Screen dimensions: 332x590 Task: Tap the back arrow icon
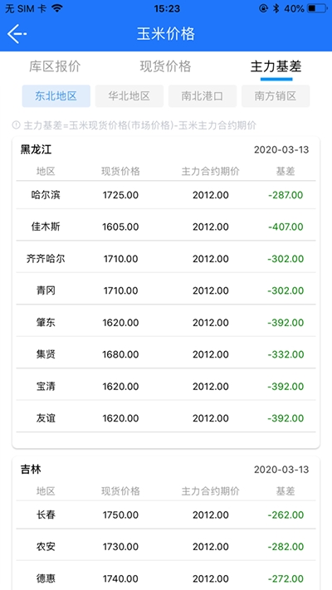coord(17,34)
